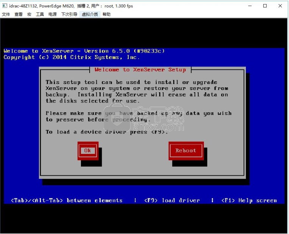
Task: Open the 电源 menu
Action: (x=53, y=14)
